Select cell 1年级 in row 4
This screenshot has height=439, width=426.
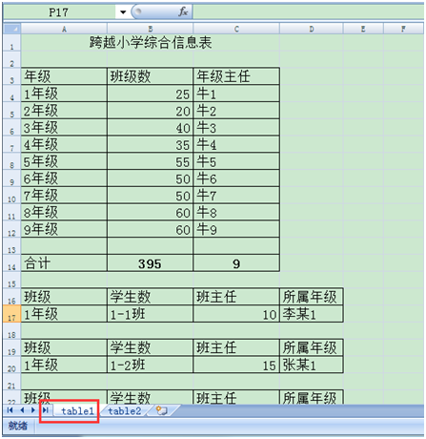tap(64, 94)
